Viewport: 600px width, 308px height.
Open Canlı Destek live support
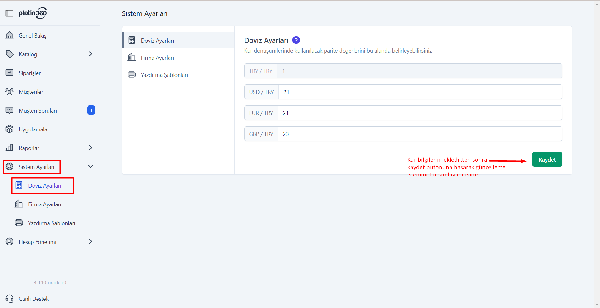[33, 299]
